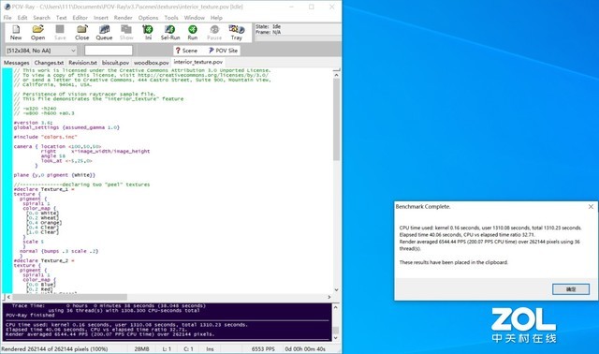Image resolution: width=599 pixels, height=354 pixels.
Task: Click the Ini toolbar icon
Action: [x=148, y=33]
